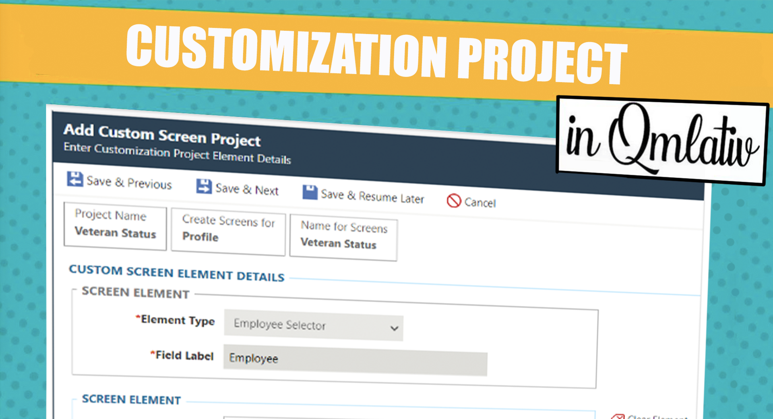Image resolution: width=773 pixels, height=419 pixels.
Task: Select the Name for Screens step
Action: (x=343, y=237)
